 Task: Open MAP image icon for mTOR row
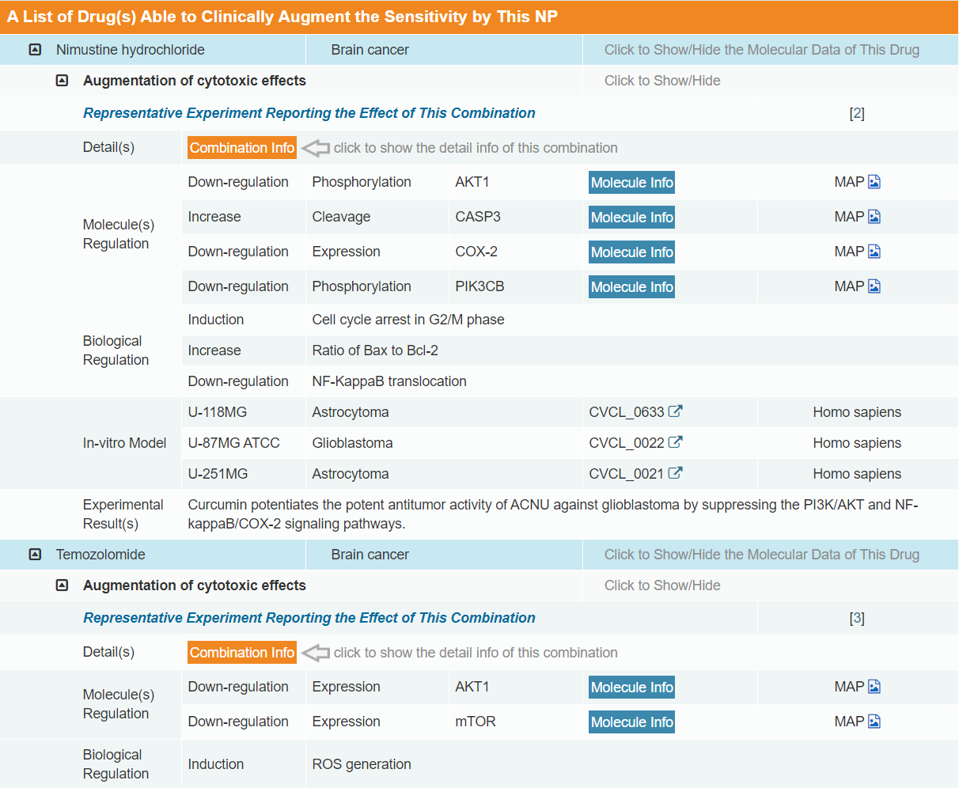point(874,722)
